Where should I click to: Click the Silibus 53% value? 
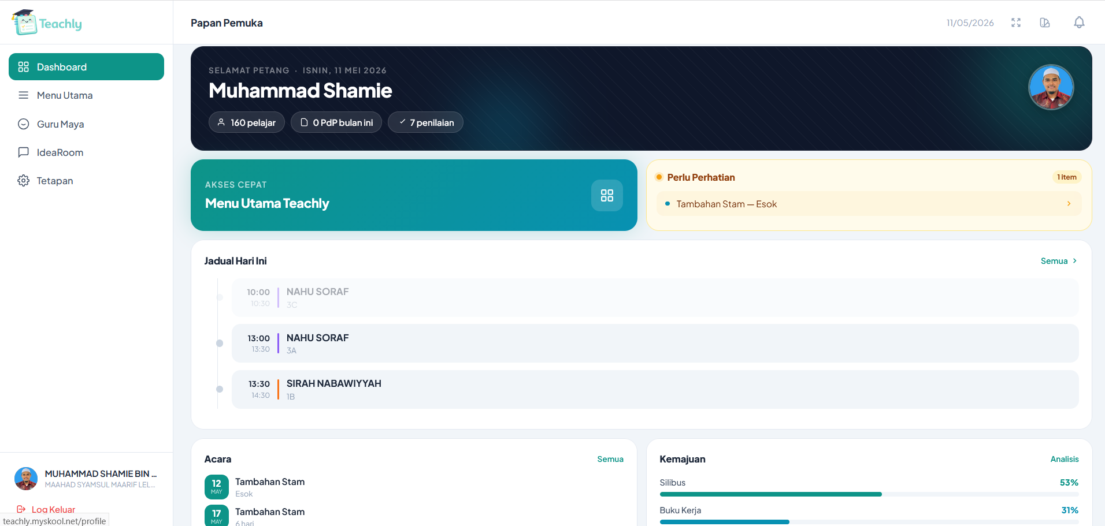click(1069, 483)
